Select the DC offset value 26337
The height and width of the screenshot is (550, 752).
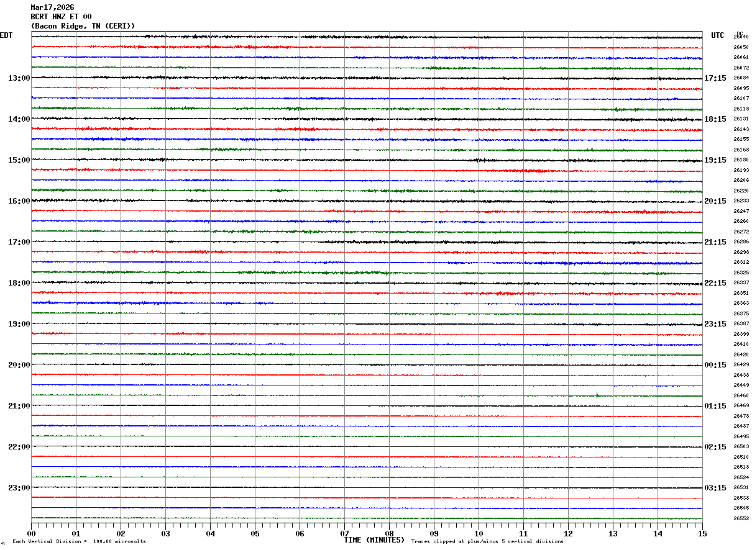(741, 283)
